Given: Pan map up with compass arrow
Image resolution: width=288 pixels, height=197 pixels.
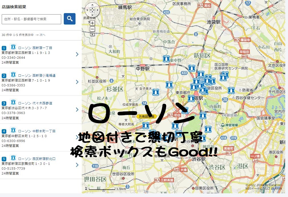Looking at the screenshot, I should pyautogui.click(x=92, y=5).
